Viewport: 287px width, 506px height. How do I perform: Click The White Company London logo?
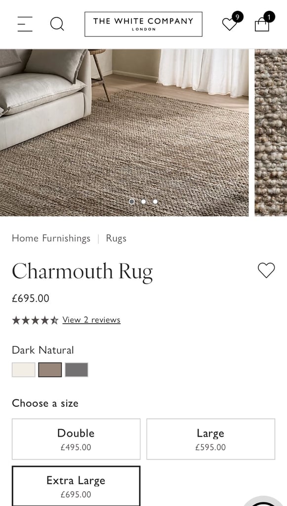point(143,24)
